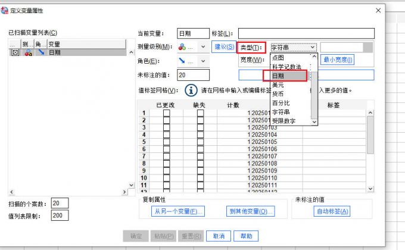The width and height of the screenshot is (405, 250).
Task: Check the 缺失 box in row 11
Action: pyautogui.click(x=200, y=185)
